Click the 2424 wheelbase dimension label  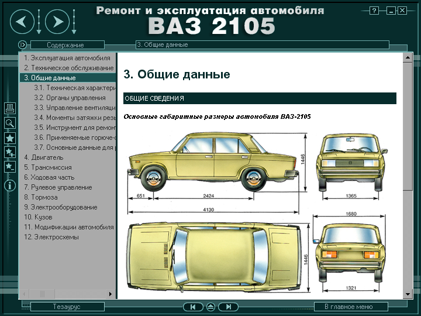[x=208, y=195]
